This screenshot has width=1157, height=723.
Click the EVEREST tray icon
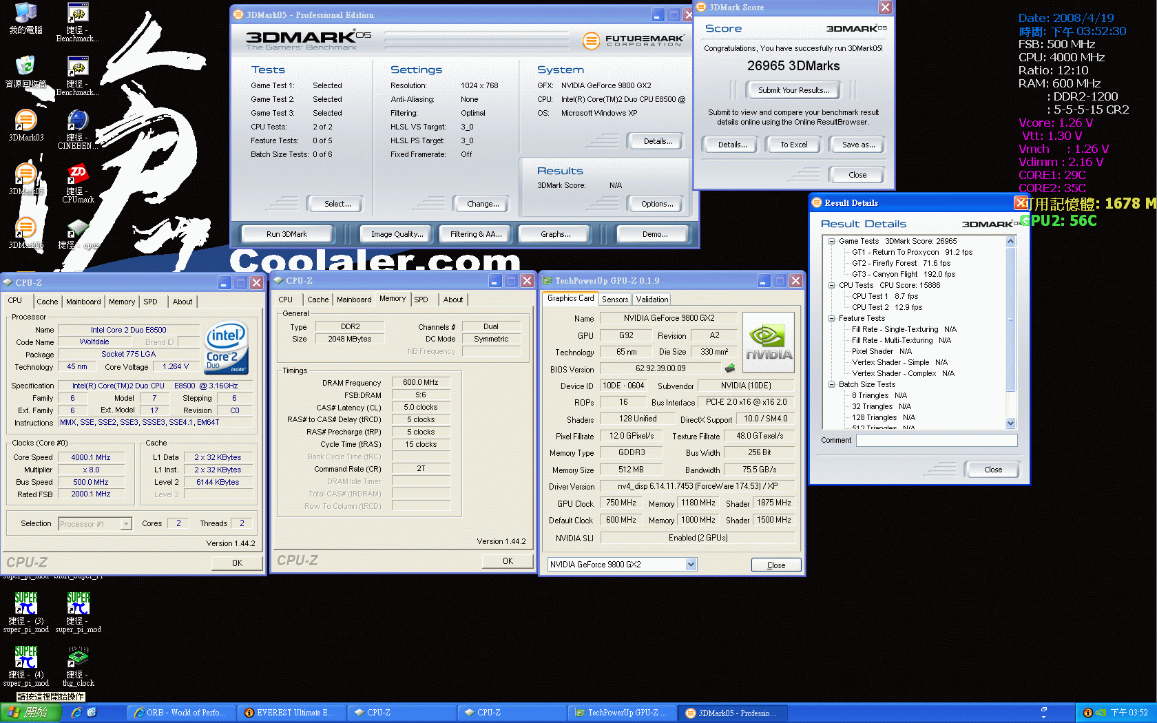click(1087, 713)
